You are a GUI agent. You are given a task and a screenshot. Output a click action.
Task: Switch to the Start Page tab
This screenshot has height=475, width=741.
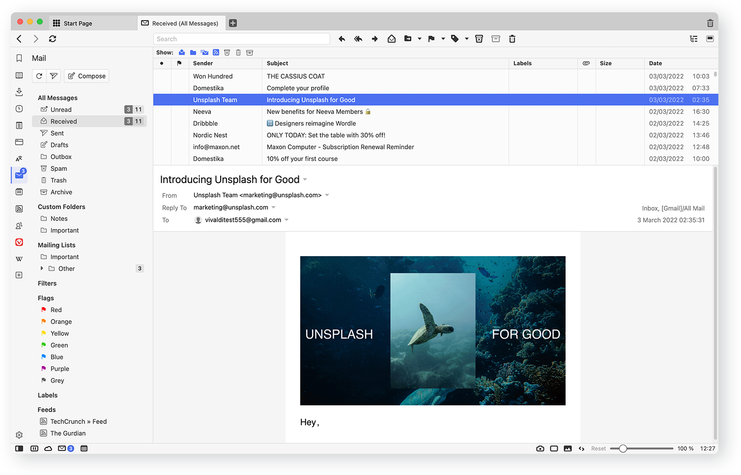click(78, 23)
